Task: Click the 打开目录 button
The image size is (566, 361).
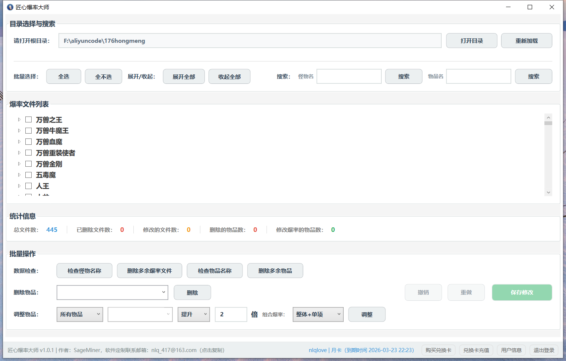Action: [471, 40]
